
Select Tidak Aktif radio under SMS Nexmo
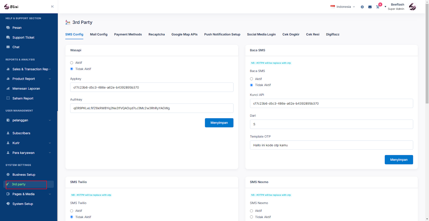[252, 217]
